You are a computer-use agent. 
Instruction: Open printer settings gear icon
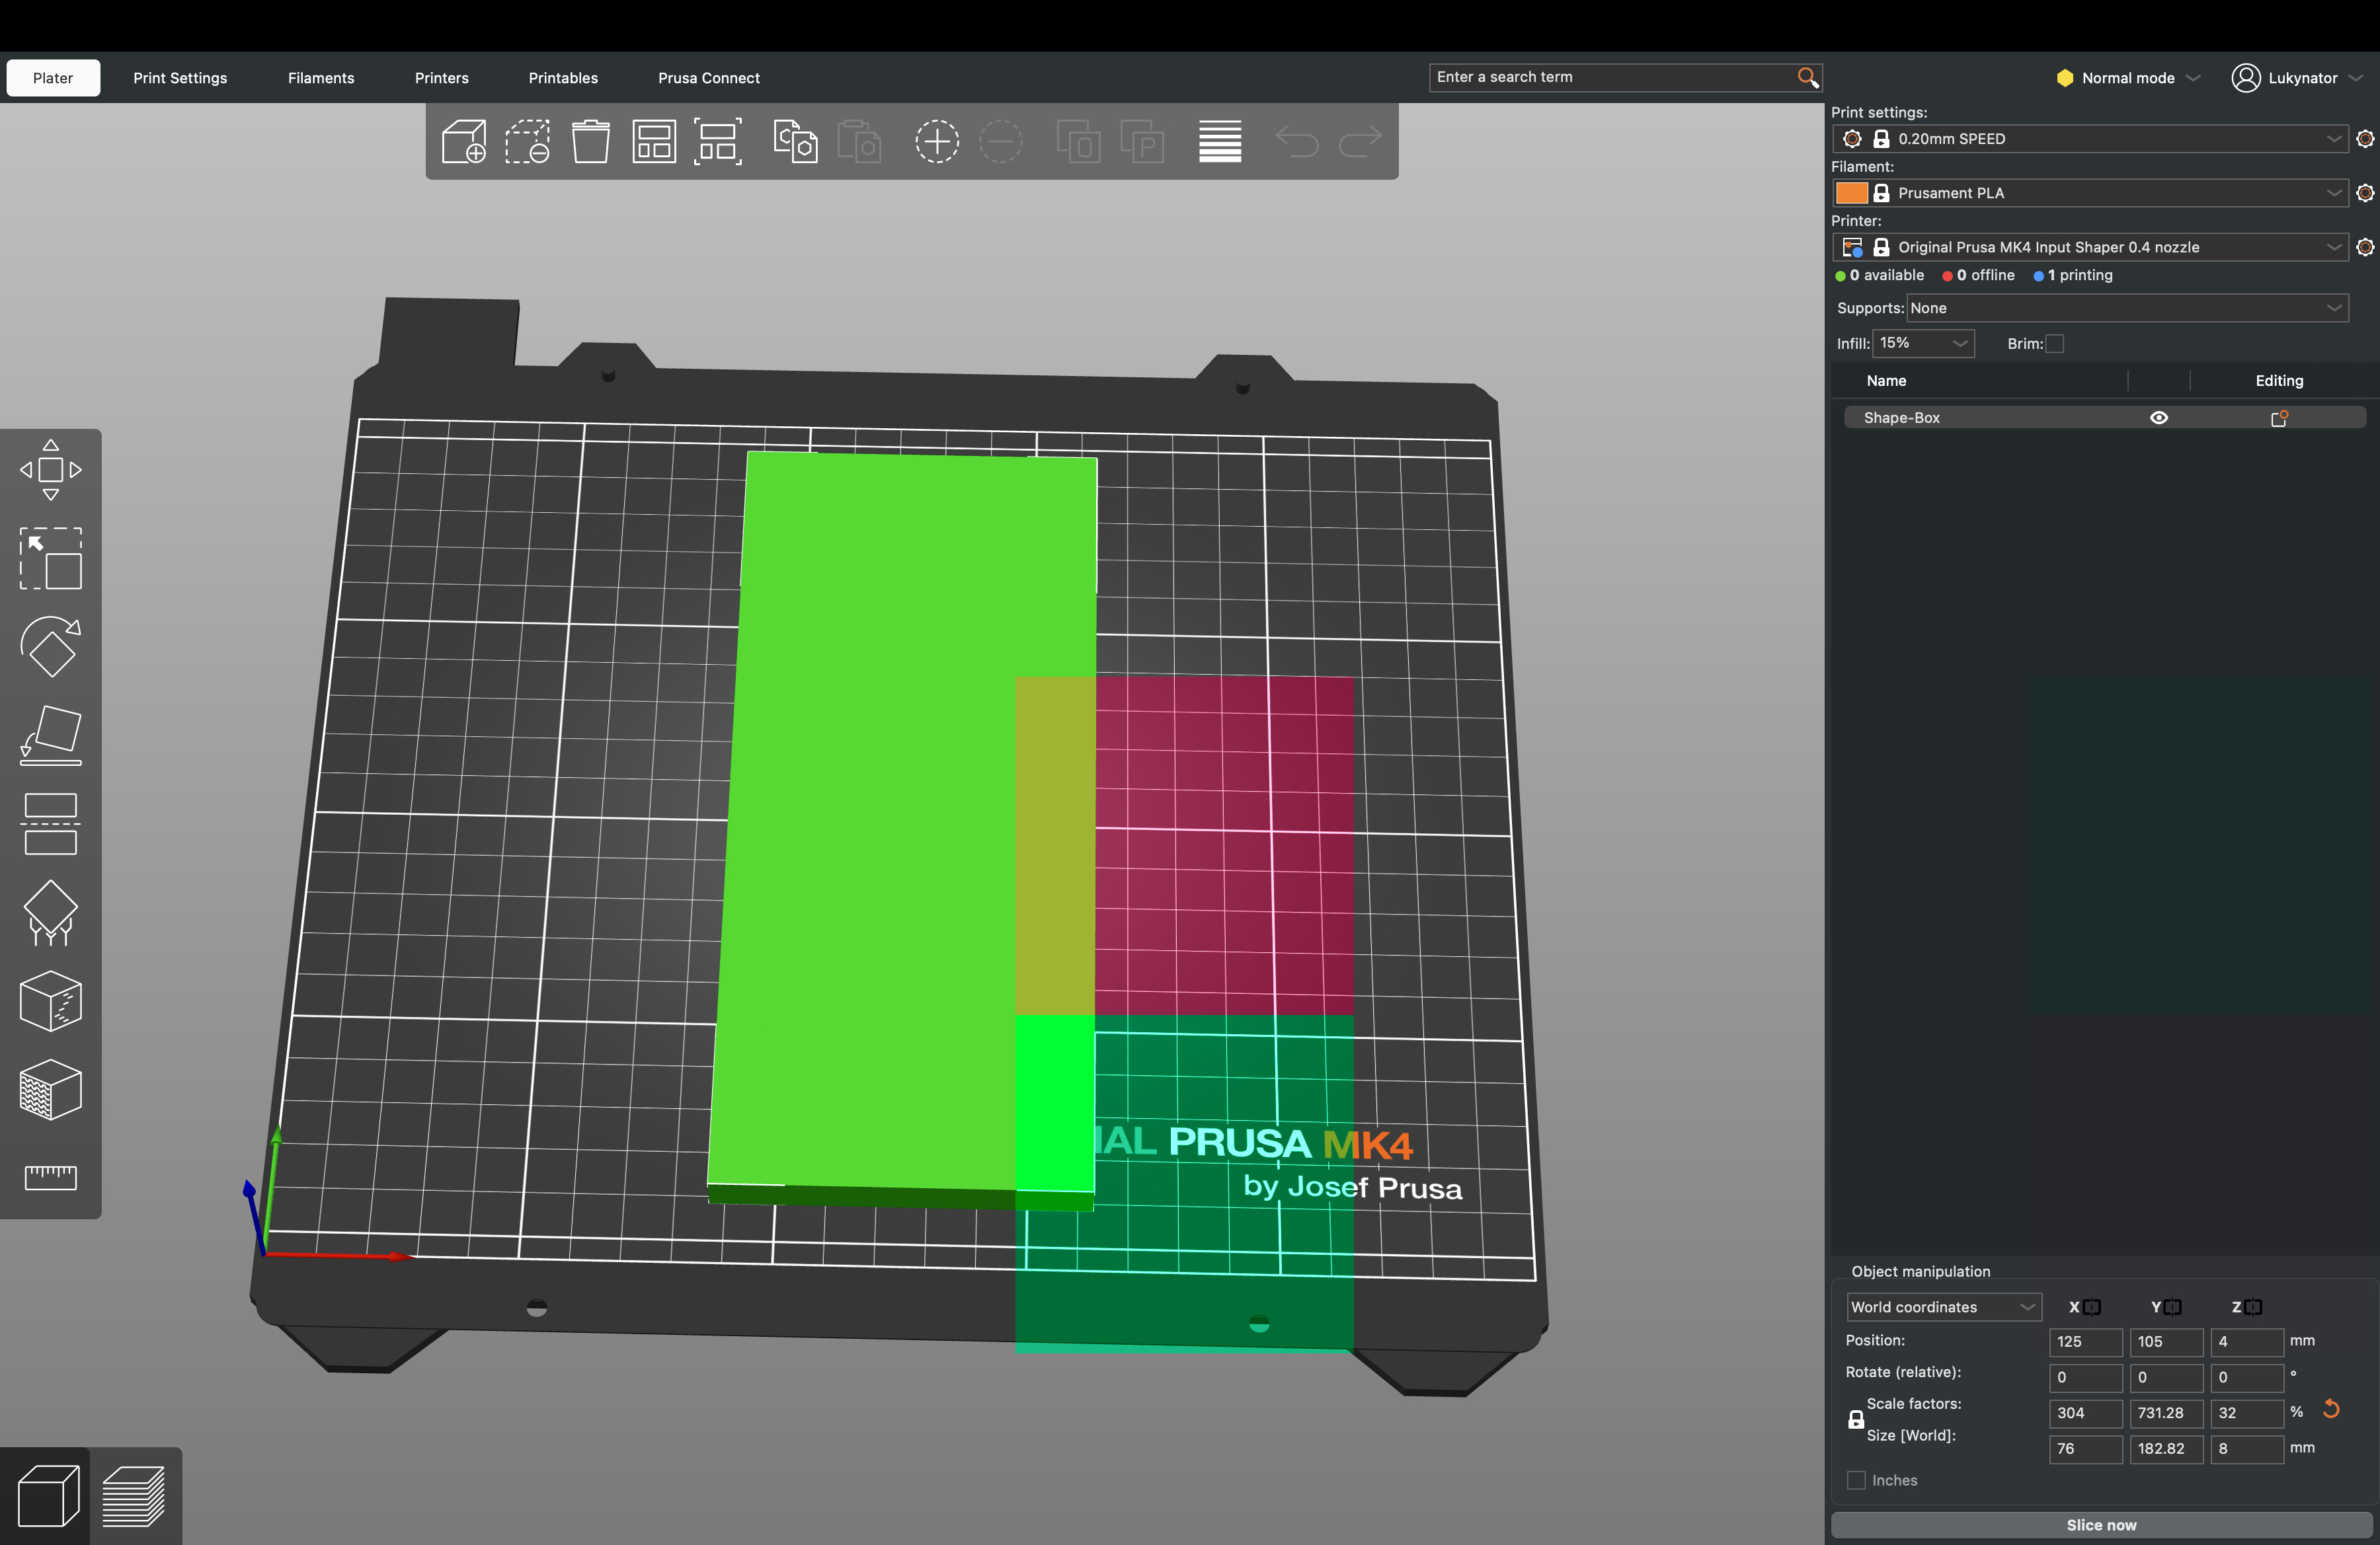[2365, 247]
